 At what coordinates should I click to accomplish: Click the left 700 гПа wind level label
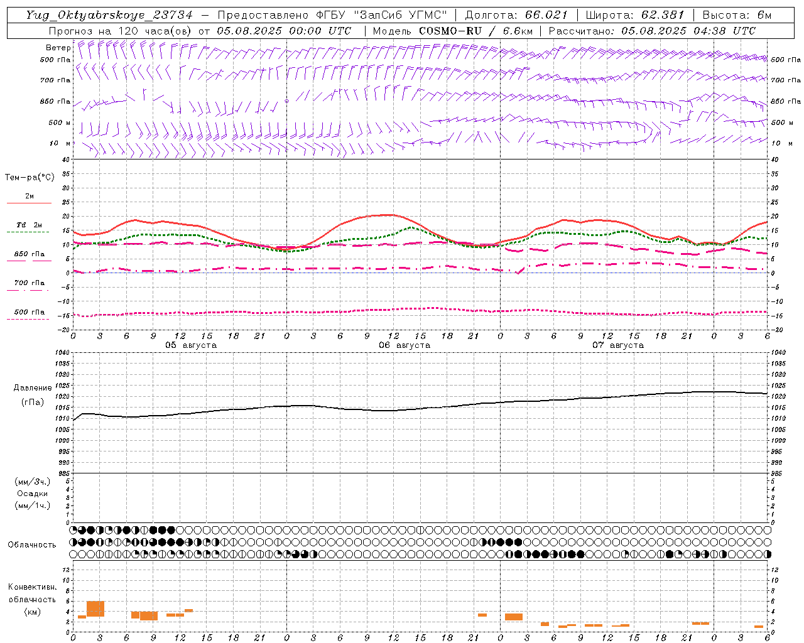tap(55, 80)
